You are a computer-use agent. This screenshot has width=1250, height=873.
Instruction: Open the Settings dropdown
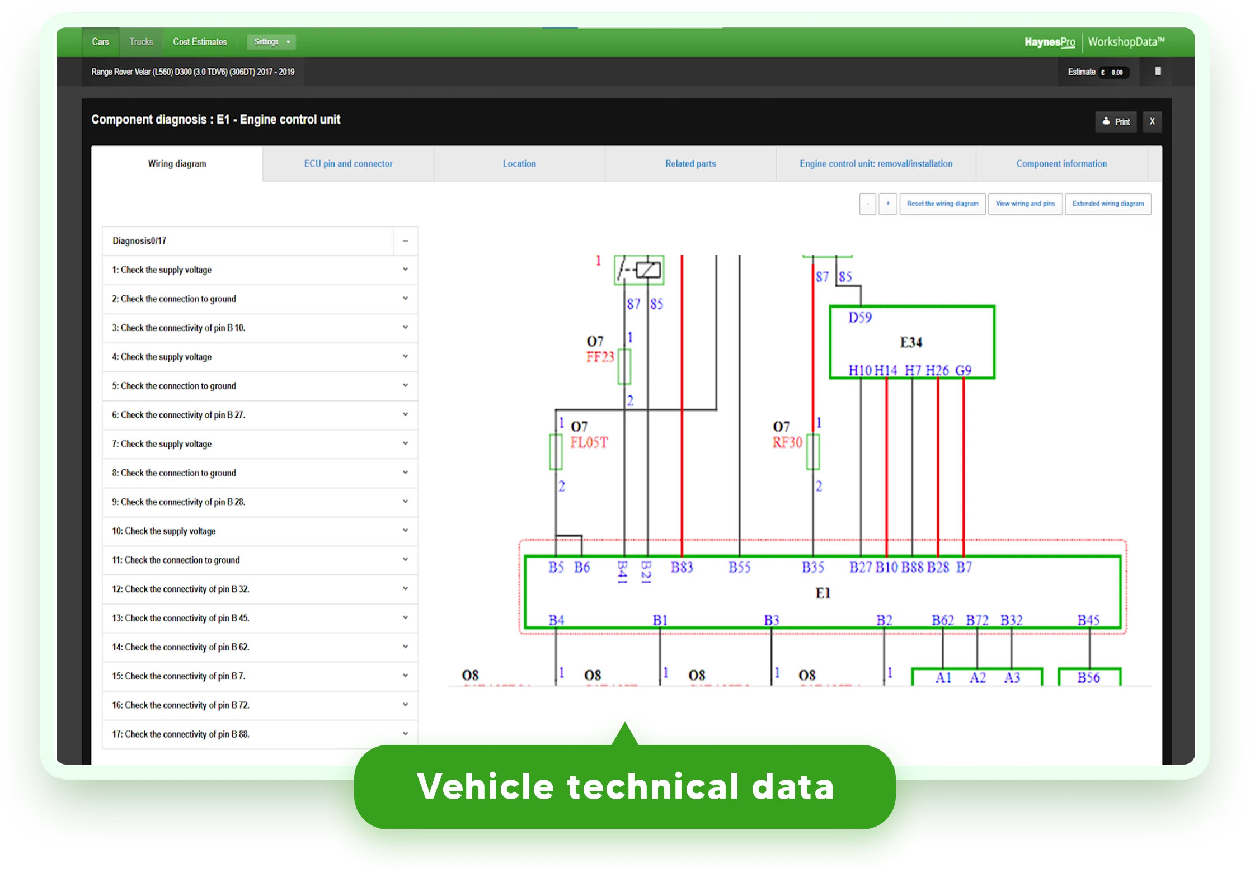(x=271, y=42)
